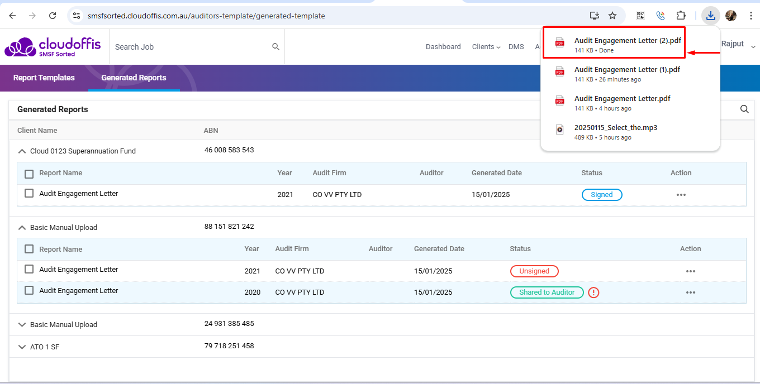This screenshot has width=760, height=384.
Task: Click the ABN 79 718 251 458
Action: 229,346
